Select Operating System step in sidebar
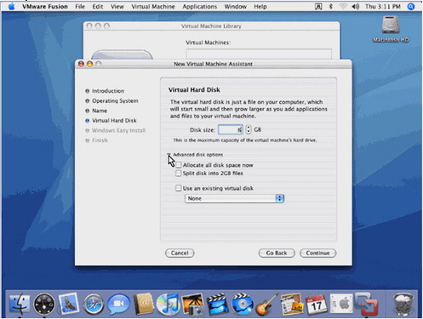This screenshot has height=319, width=423. [x=115, y=101]
